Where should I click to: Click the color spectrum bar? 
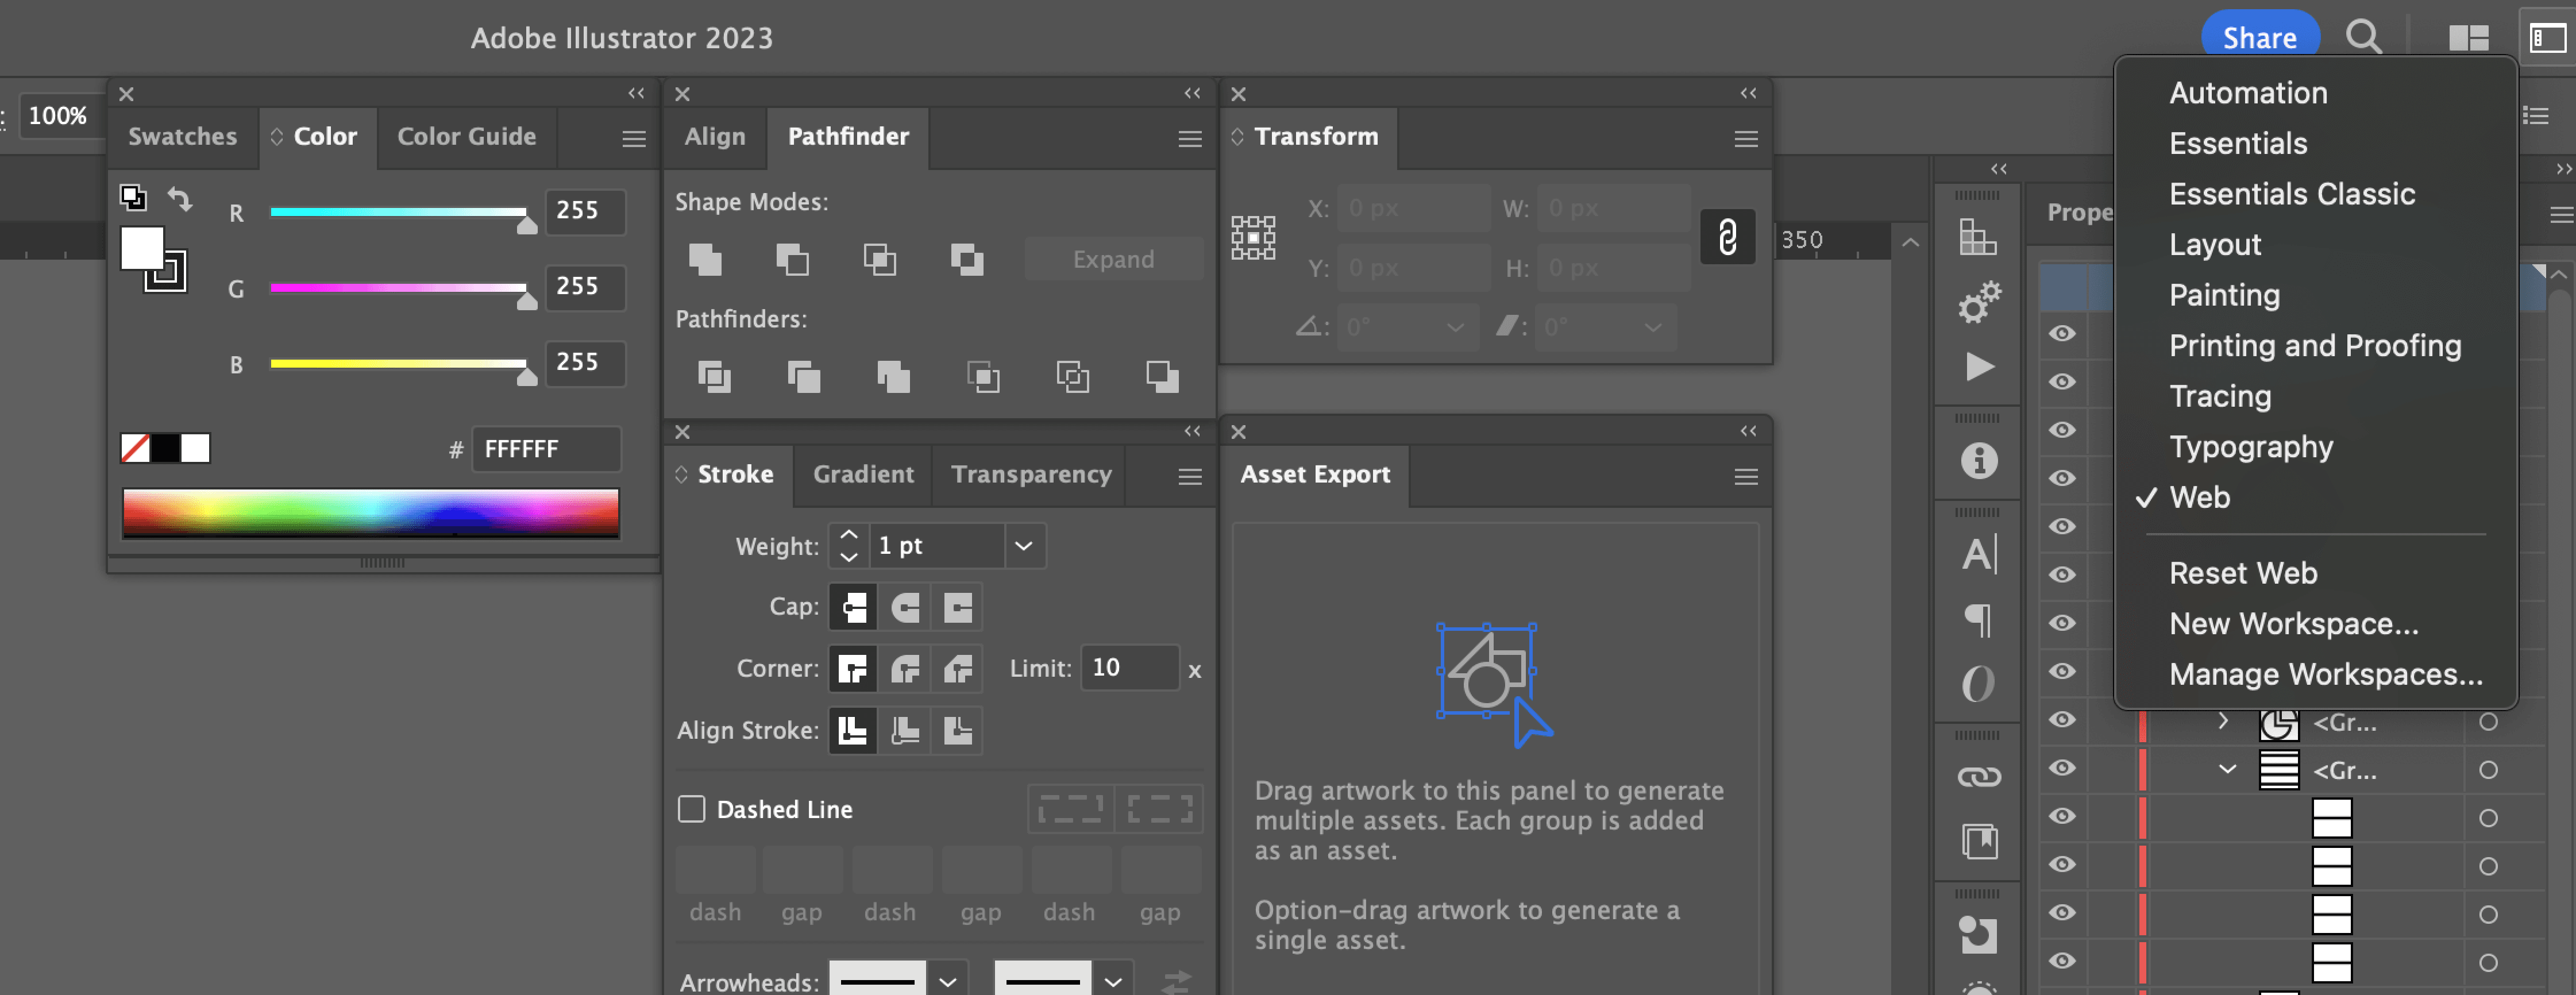pos(370,513)
